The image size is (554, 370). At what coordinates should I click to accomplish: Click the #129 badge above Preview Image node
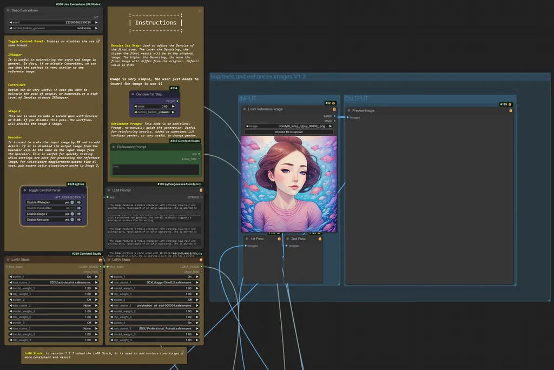(x=505, y=104)
